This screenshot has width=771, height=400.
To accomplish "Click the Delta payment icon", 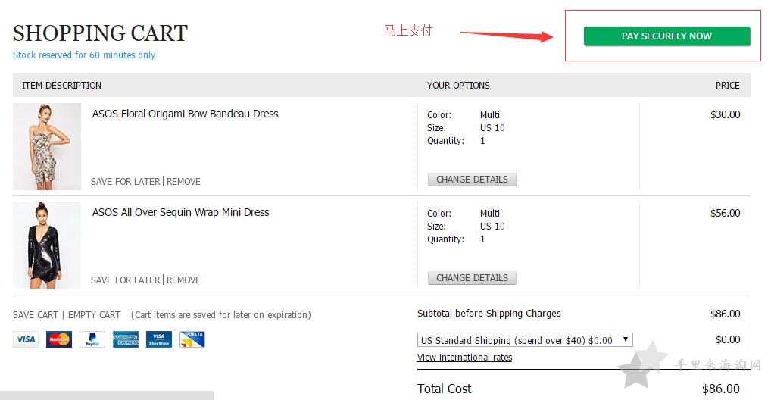I will tap(192, 339).
